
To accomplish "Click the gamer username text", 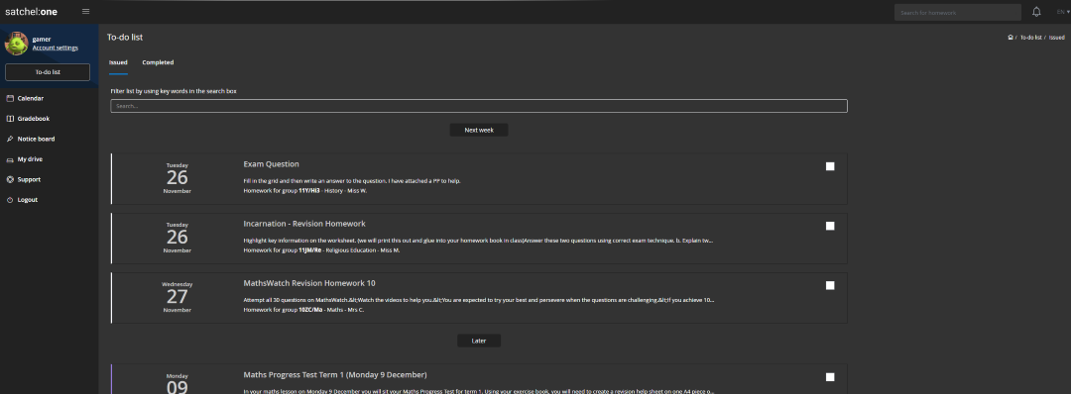I will 42,40.
